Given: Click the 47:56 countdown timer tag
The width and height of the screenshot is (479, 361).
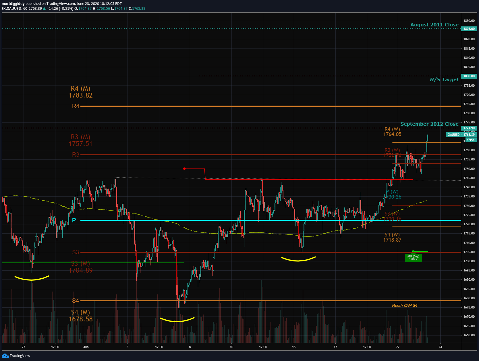Looking at the screenshot, I should [x=471, y=140].
